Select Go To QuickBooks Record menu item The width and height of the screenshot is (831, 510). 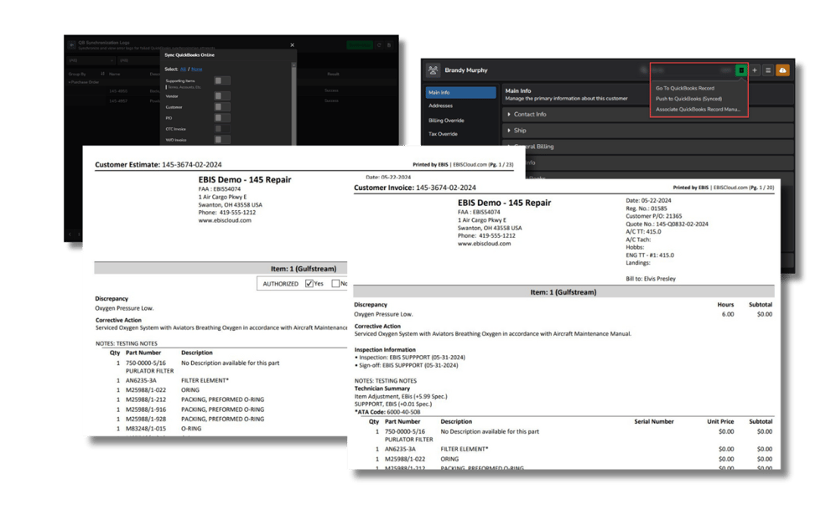[685, 88]
